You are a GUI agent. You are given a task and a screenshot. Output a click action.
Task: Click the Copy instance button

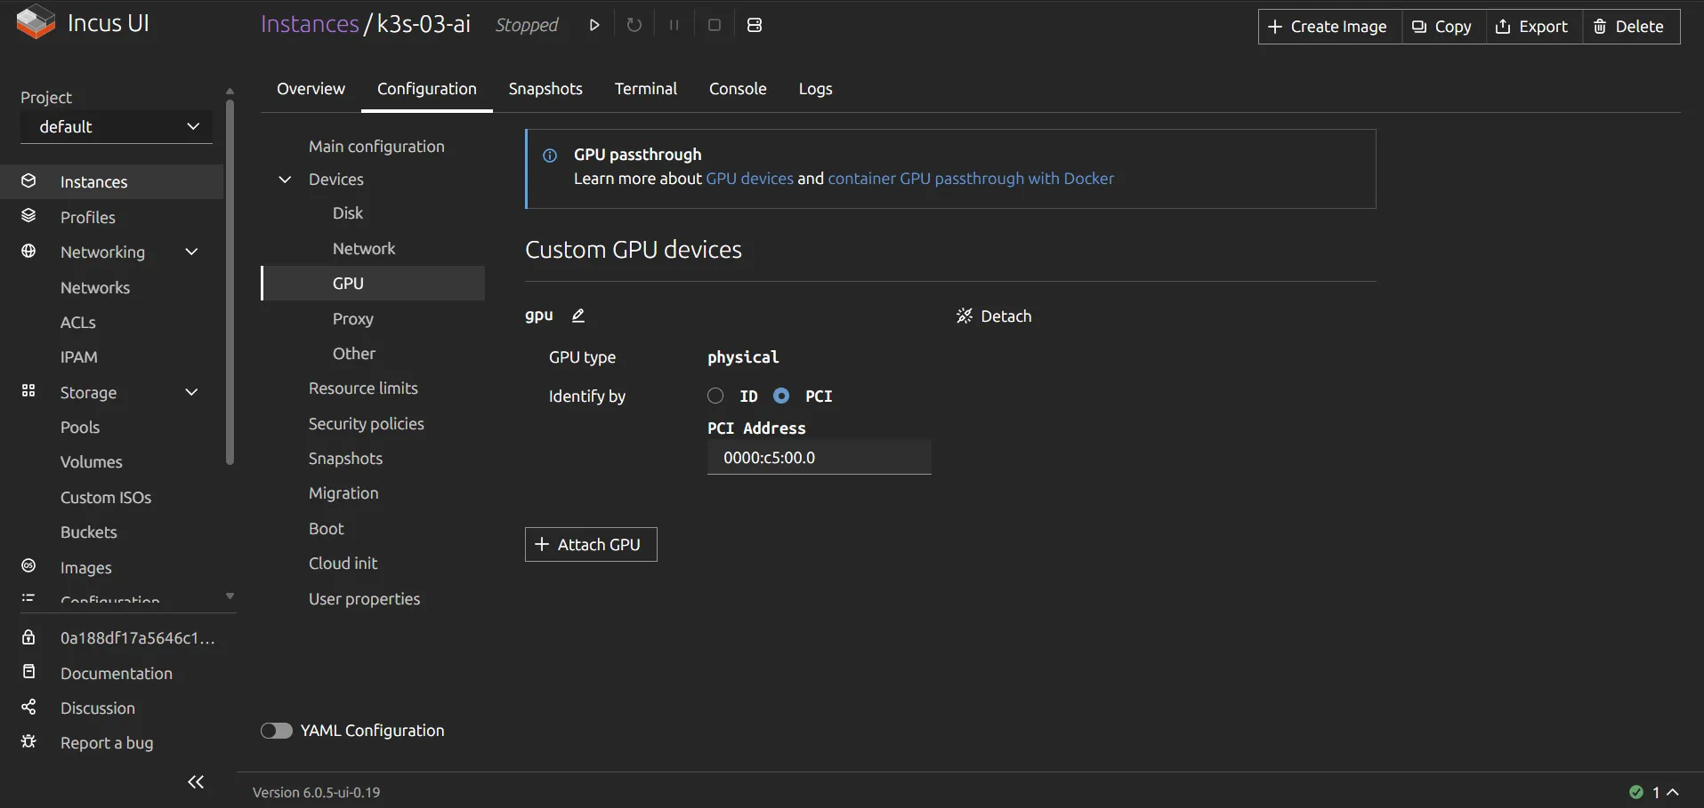pos(1443,27)
